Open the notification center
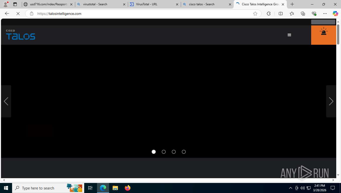This screenshot has height=193, width=341. 333,188
